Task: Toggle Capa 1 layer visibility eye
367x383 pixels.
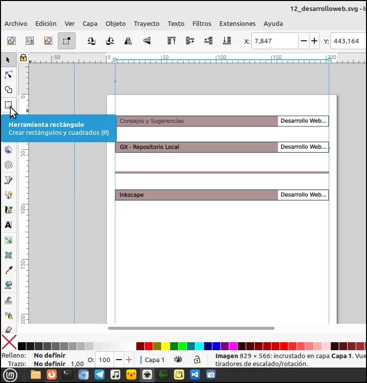Action: 178,360
